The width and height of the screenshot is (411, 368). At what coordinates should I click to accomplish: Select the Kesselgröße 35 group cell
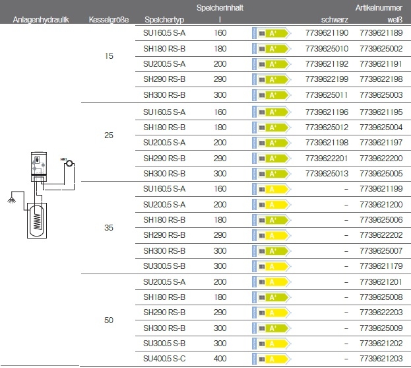coord(109,227)
